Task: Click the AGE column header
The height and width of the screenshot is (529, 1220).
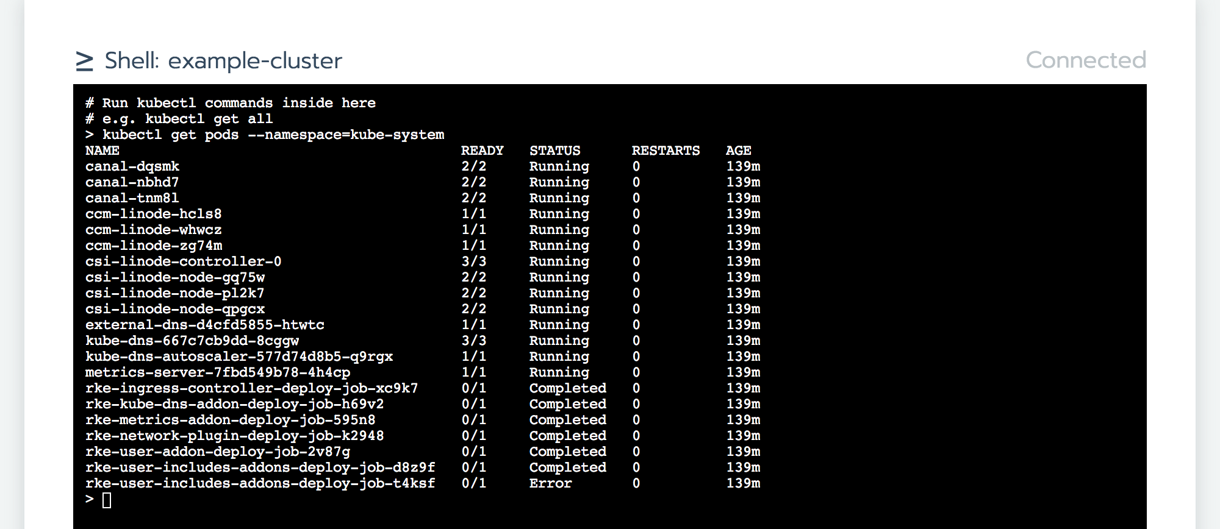Action: pos(738,151)
